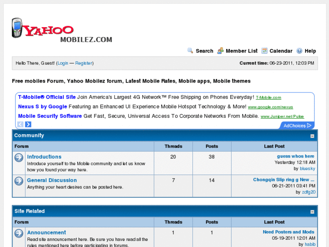Collapse the Site Related category
329x247 pixels.
pos(312,212)
